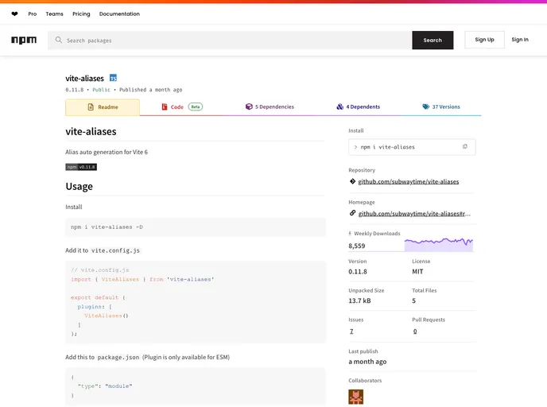This screenshot has width=547, height=407.
Task: Click the npm v0.11.8 version badge
Action: tap(81, 167)
